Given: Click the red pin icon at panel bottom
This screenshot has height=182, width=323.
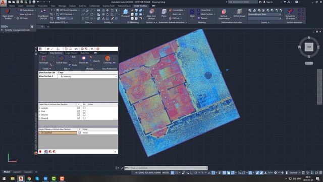Looking at the screenshot, I should (40, 152).
